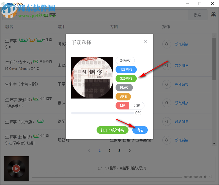Listen to first 生僻字 song via headphone icon
The height and width of the screenshot is (185, 219).
click(x=167, y=44)
